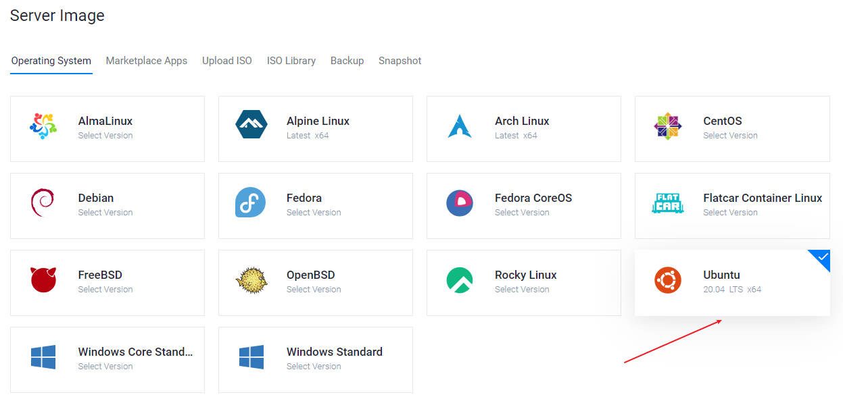843x401 pixels.
Task: Click the Windows Standard logo icon
Action: pos(251,357)
